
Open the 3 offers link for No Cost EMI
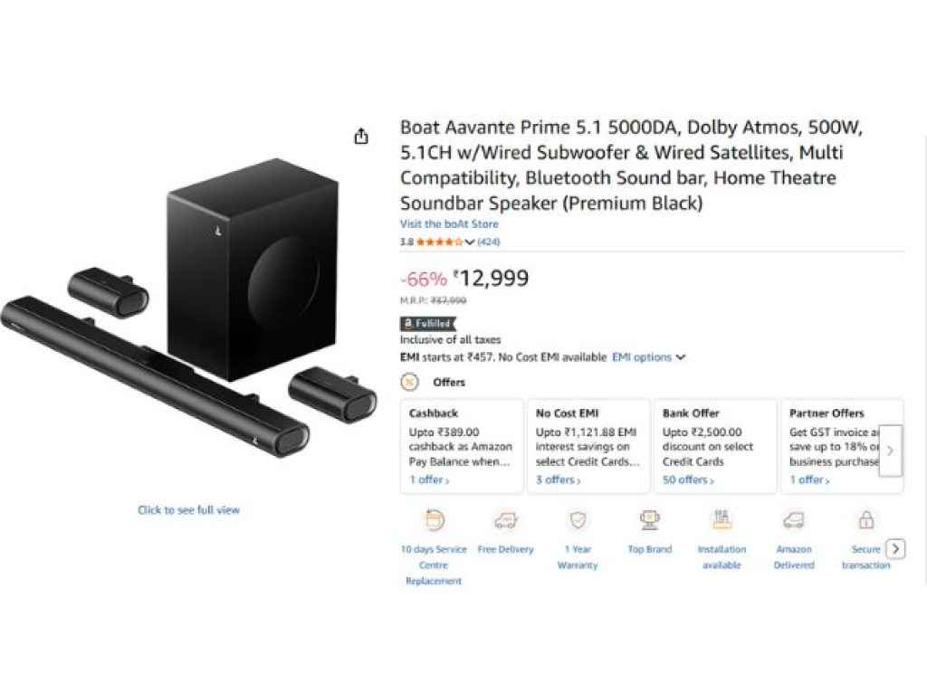click(x=558, y=480)
